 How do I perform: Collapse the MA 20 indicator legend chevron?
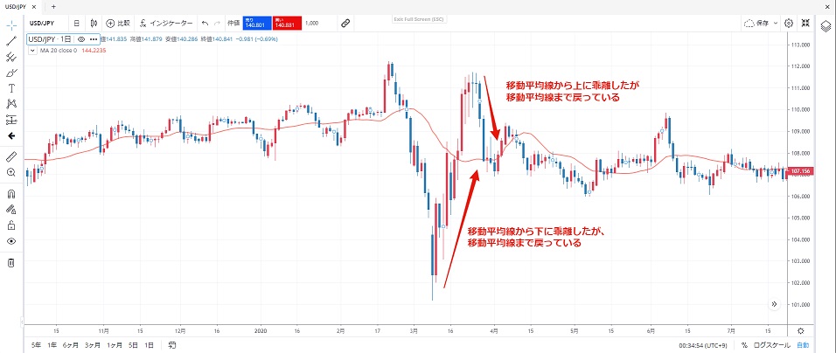(33, 52)
